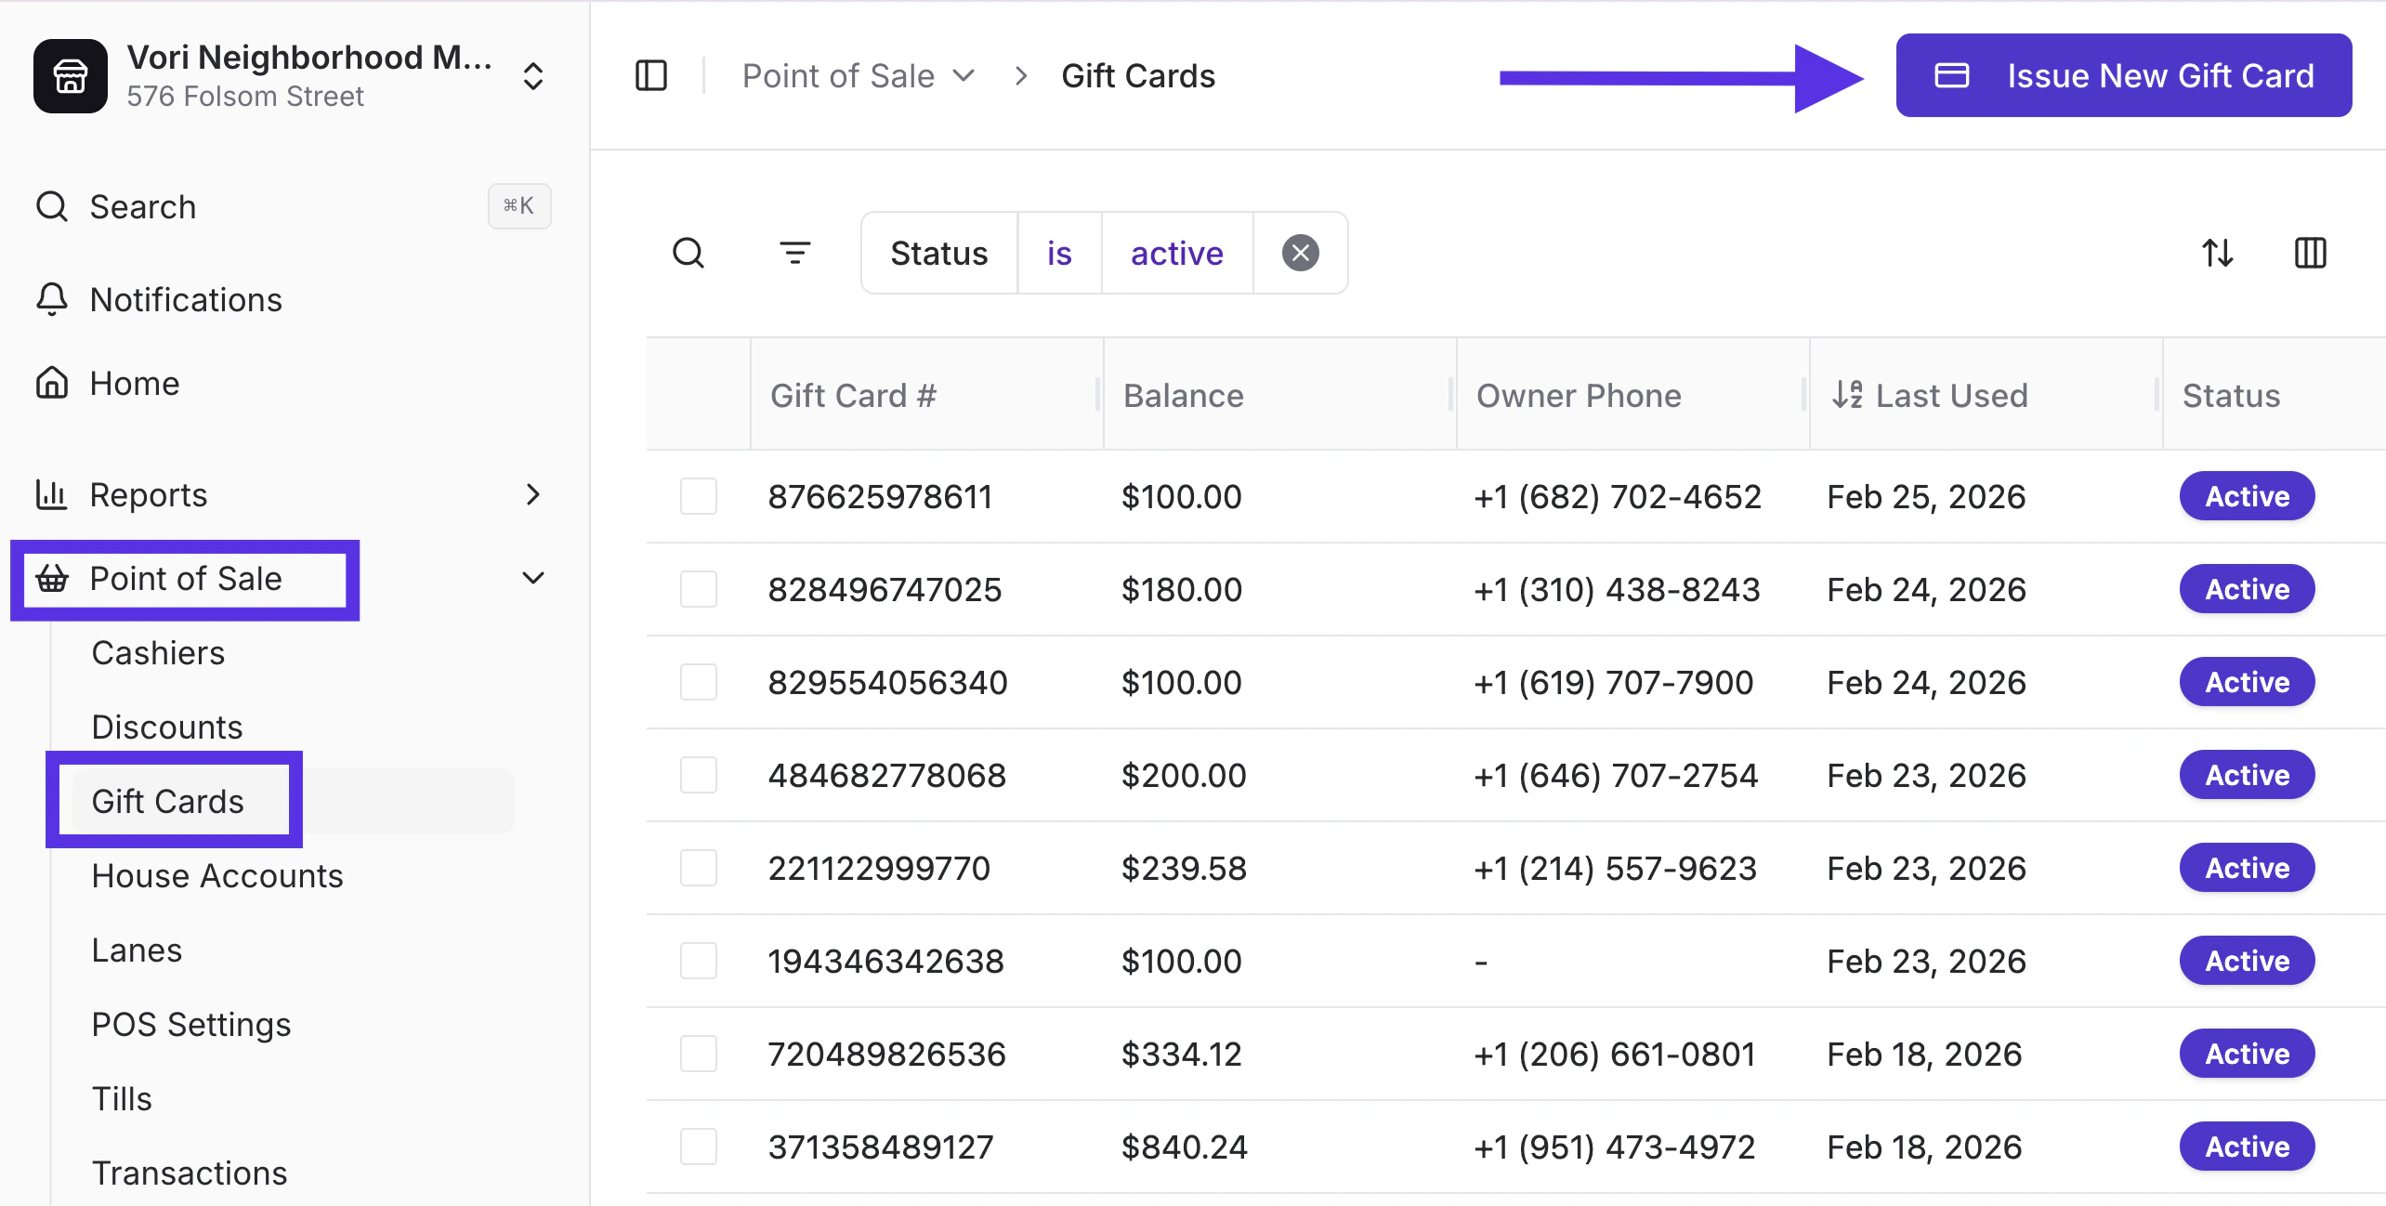The height and width of the screenshot is (1206, 2386).
Task: Check the box for card 876625978611
Action: point(698,496)
